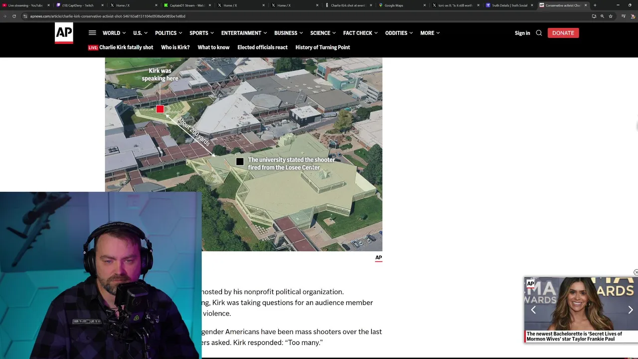Click the LIVE badge in the sub-navigation
This screenshot has height=359, width=638.
(93, 48)
